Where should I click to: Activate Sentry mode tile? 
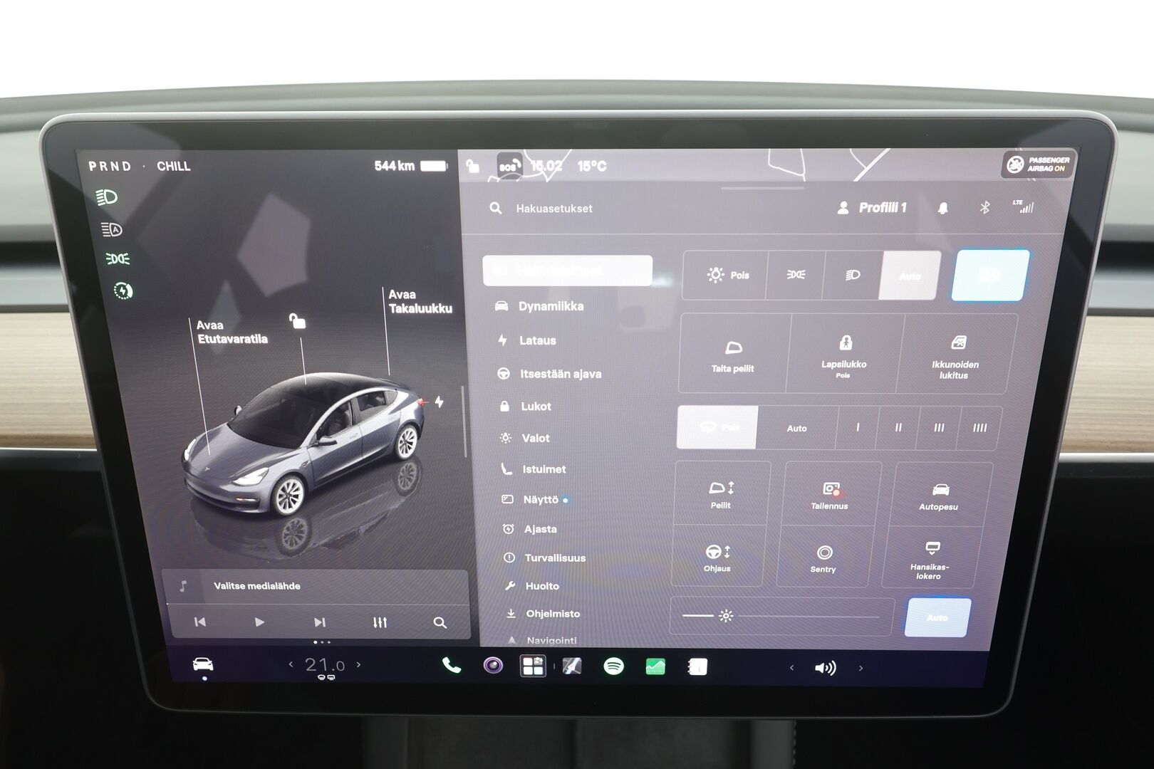click(823, 558)
